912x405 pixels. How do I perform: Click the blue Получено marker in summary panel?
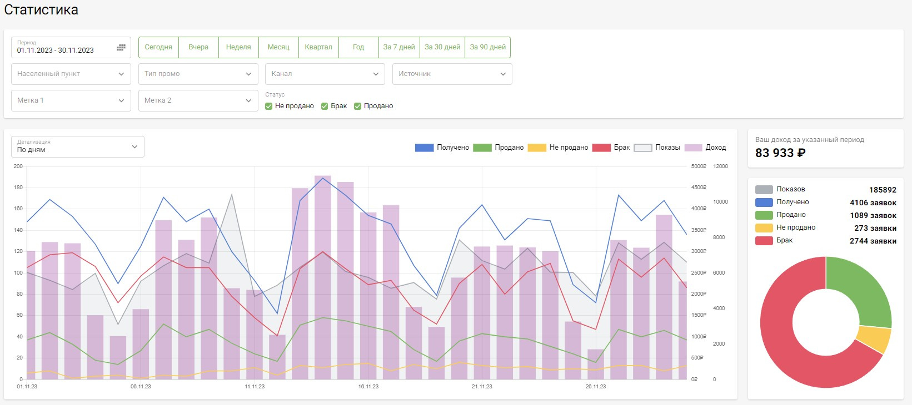pyautogui.click(x=764, y=202)
